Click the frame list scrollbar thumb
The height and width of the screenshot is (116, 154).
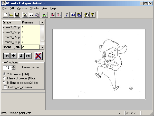(42, 41)
